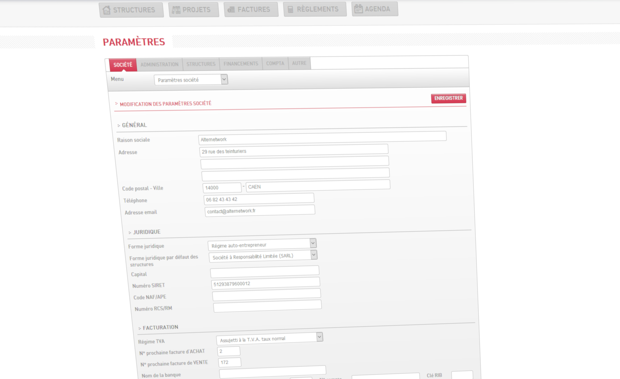
Task: Open Forme juridique par défaut des structures dropdown
Action: [263, 256]
